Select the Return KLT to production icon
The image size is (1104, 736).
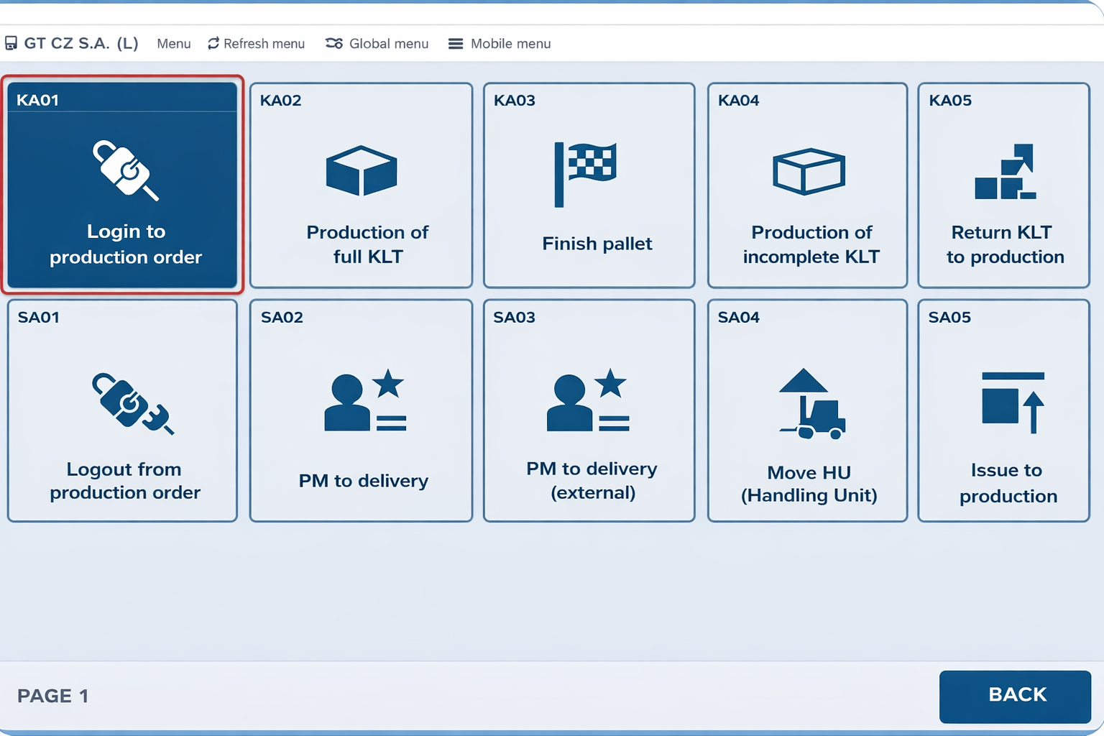(x=1005, y=172)
